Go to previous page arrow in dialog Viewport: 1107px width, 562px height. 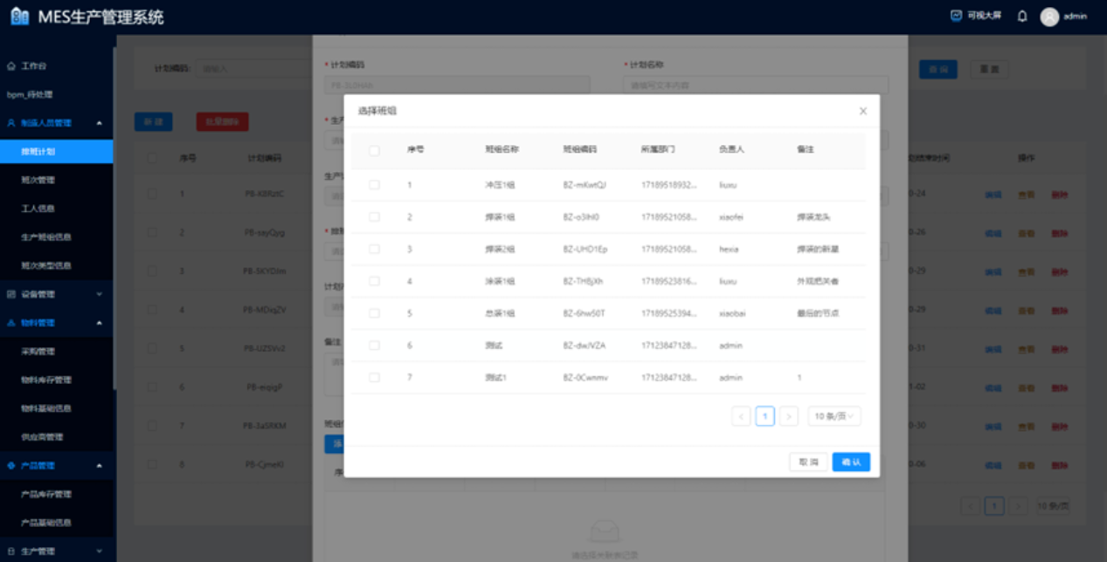click(742, 417)
